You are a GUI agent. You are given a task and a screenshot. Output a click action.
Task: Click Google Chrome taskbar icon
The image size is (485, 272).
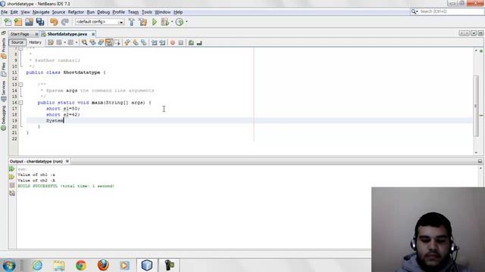click(81, 265)
